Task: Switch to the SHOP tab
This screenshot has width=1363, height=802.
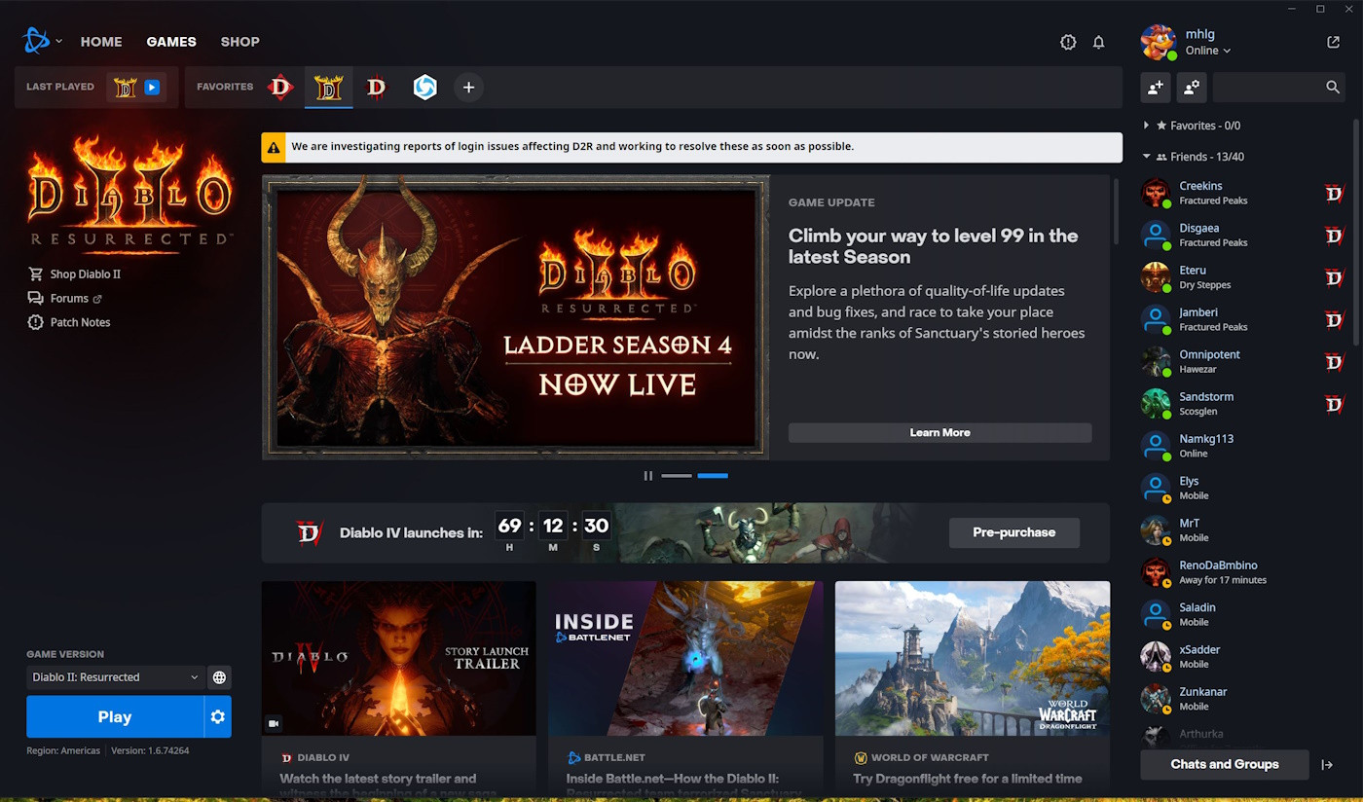Action: 239,42
